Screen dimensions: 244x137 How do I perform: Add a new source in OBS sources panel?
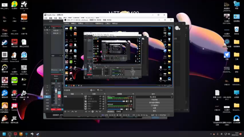point(86,111)
